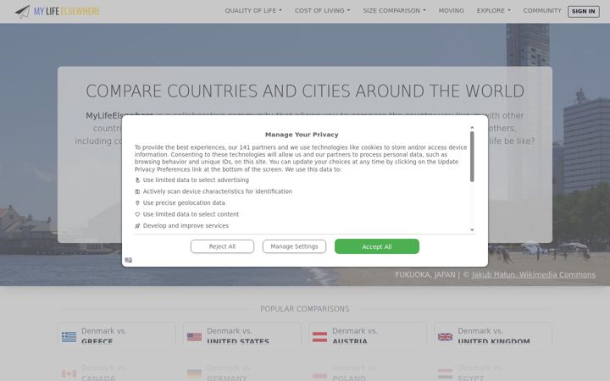Click the 'Develop and improve services' text
Screen dimensions: 610x381
(186, 226)
